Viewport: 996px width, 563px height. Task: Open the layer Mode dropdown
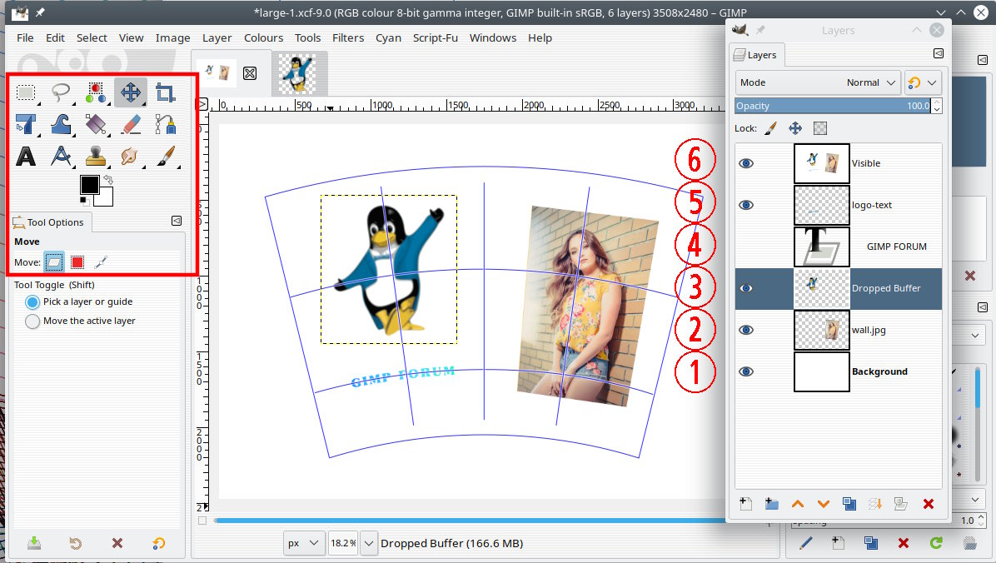(818, 82)
